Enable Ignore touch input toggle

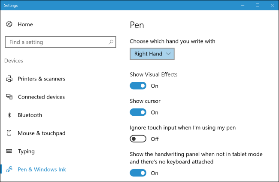[x=138, y=139]
